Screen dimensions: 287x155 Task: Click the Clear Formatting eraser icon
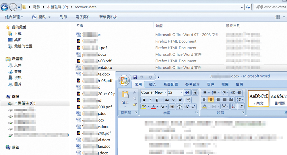188,100
